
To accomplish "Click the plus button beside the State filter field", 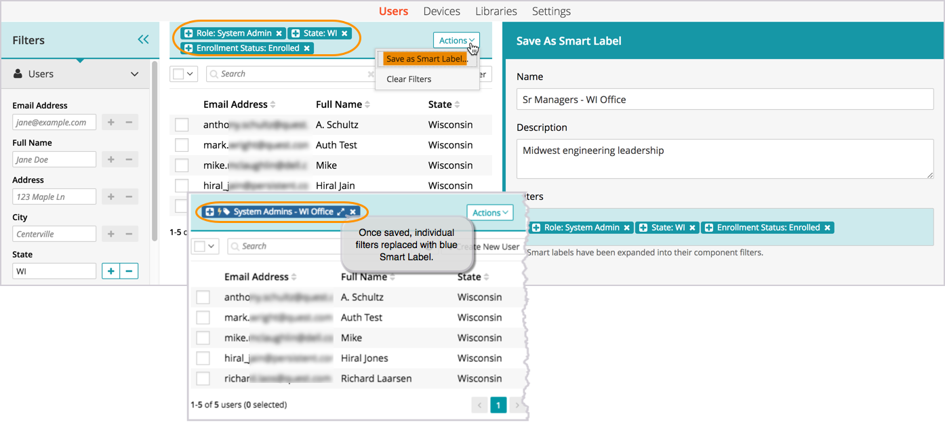I will [110, 271].
